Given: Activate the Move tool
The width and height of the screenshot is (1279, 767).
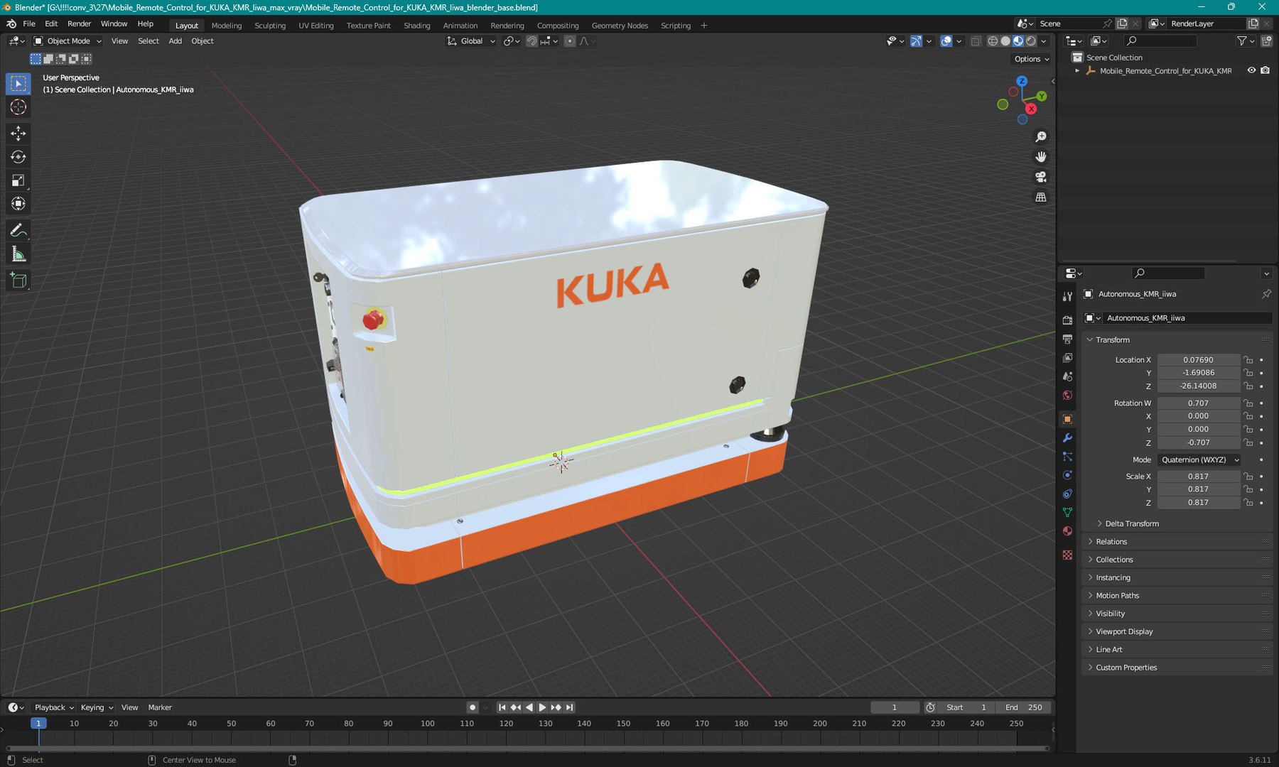Looking at the screenshot, I should click(x=18, y=134).
